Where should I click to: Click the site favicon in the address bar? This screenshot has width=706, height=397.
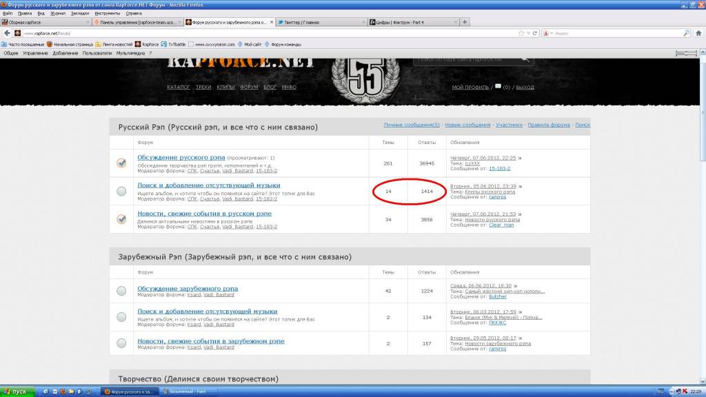(17, 33)
